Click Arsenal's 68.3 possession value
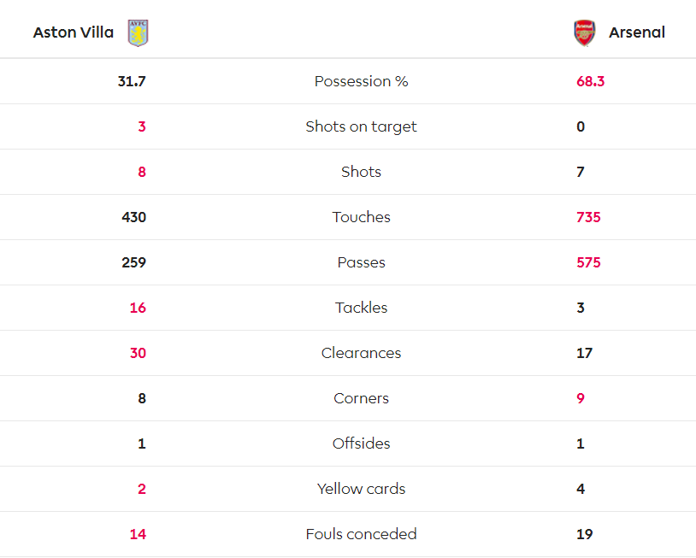This screenshot has height=558, width=696. (x=590, y=81)
